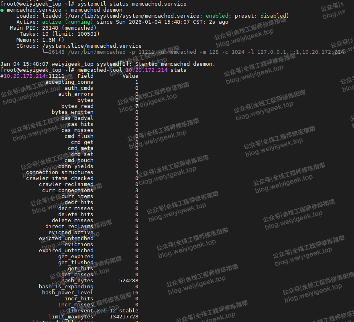The image size is (354, 322).
Task: Click the 'Field' column header
Action: tap(85, 76)
